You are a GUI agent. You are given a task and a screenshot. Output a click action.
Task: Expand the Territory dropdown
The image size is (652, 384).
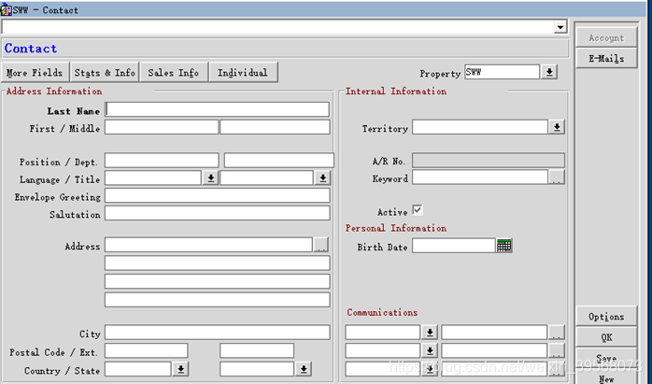coord(557,127)
